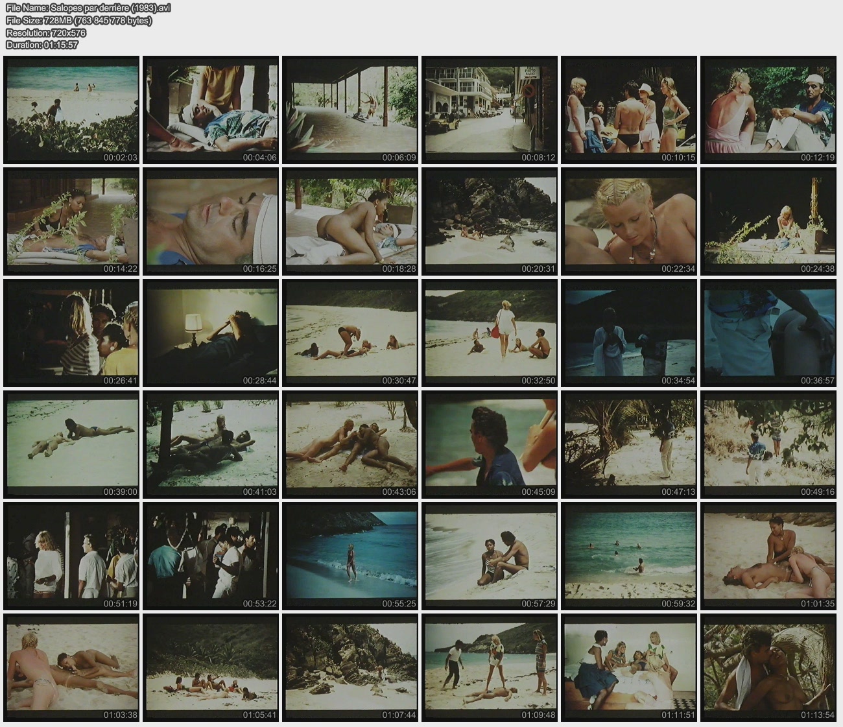
Task: Click the File Name text line
Action: [x=88, y=8]
